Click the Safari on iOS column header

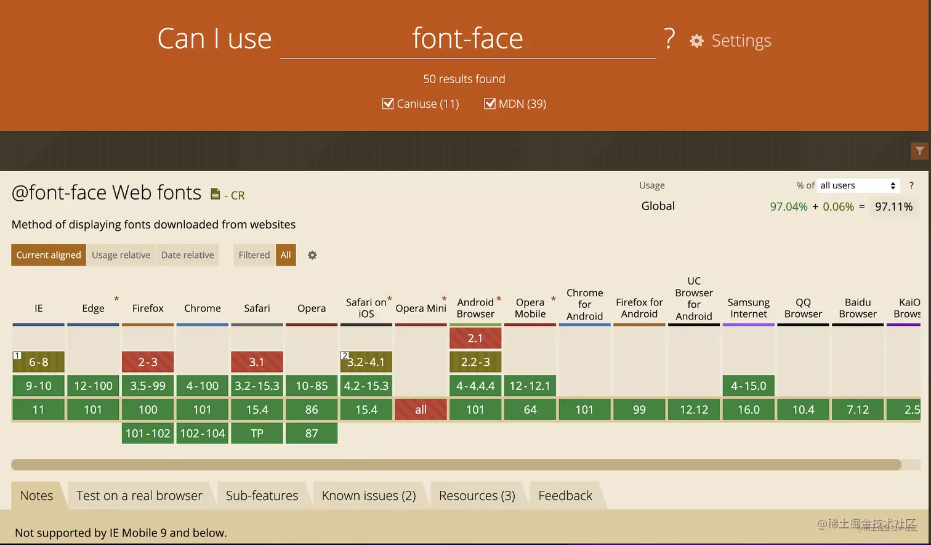click(x=366, y=308)
